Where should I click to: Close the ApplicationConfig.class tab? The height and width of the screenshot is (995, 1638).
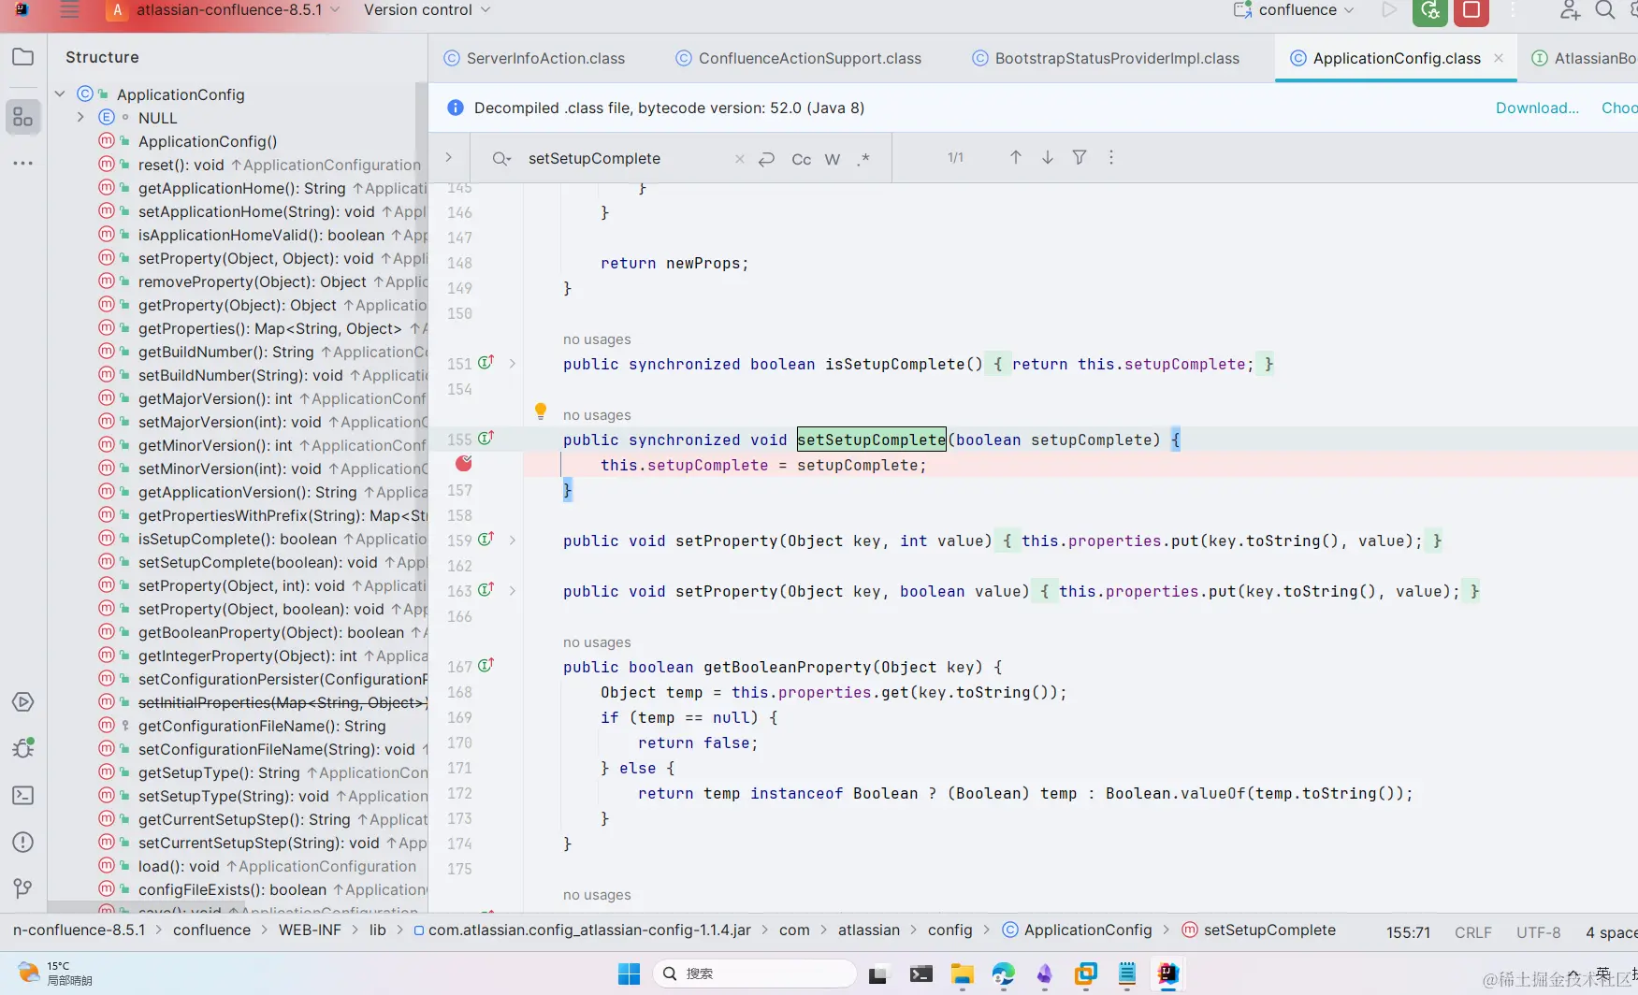[x=1499, y=58]
